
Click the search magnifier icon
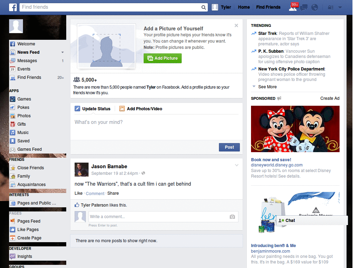(x=204, y=8)
